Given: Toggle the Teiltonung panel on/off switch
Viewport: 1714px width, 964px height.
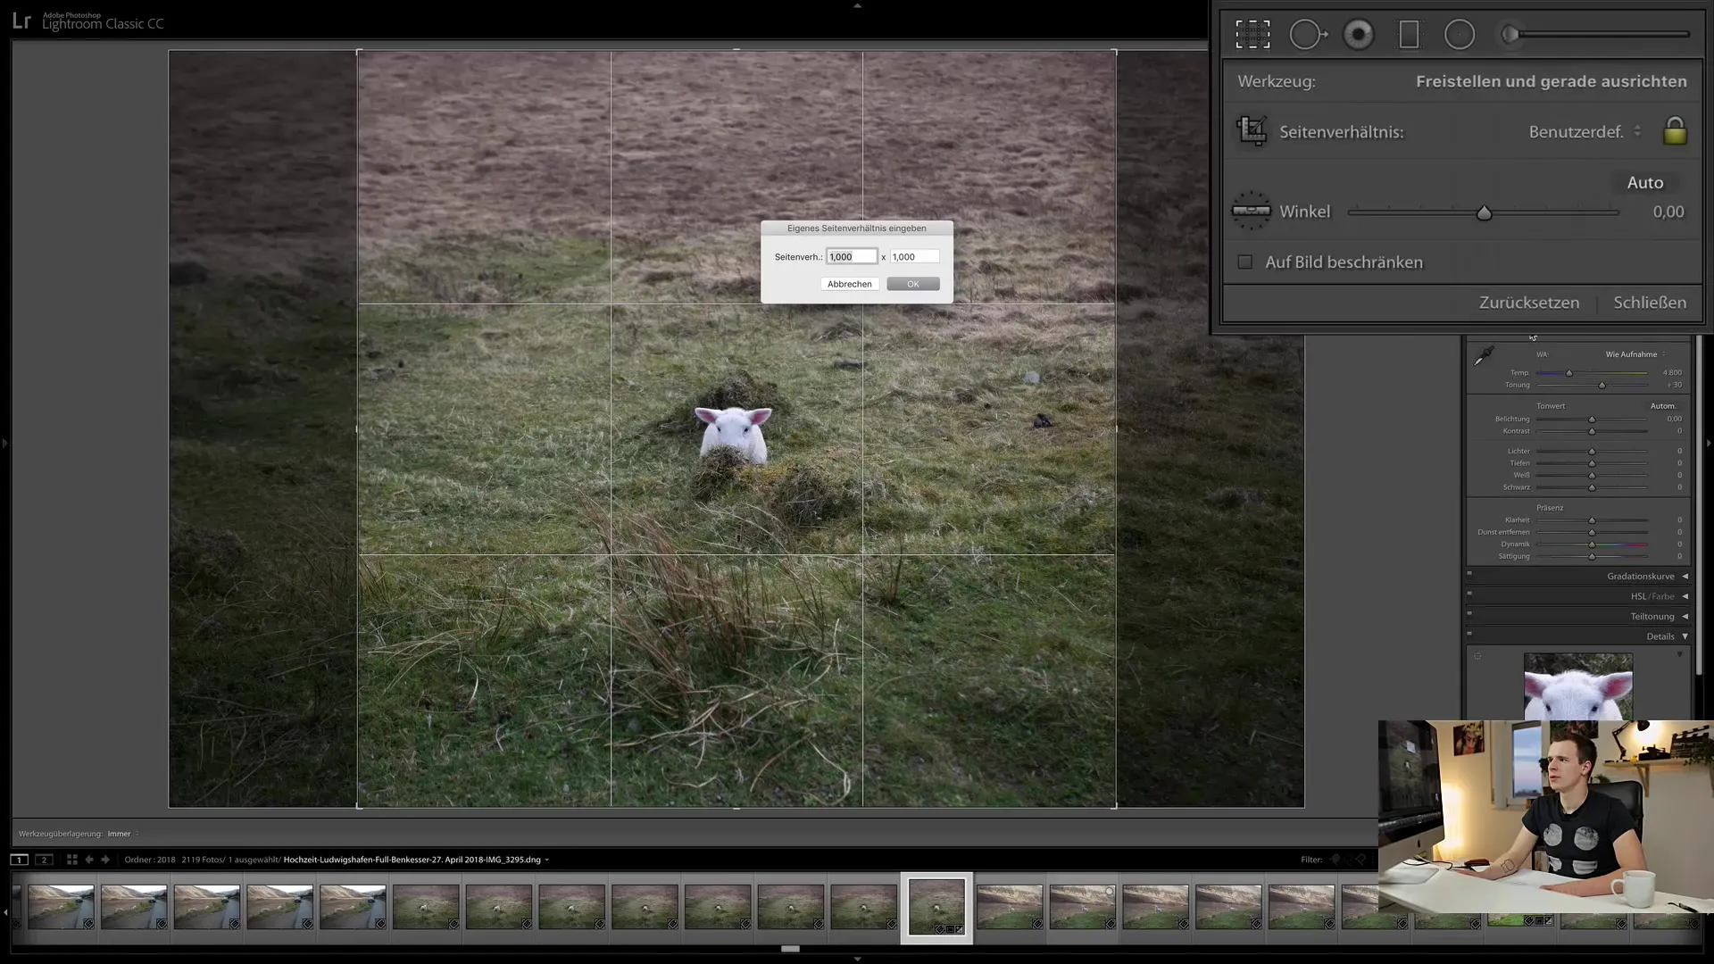Looking at the screenshot, I should click(1469, 613).
